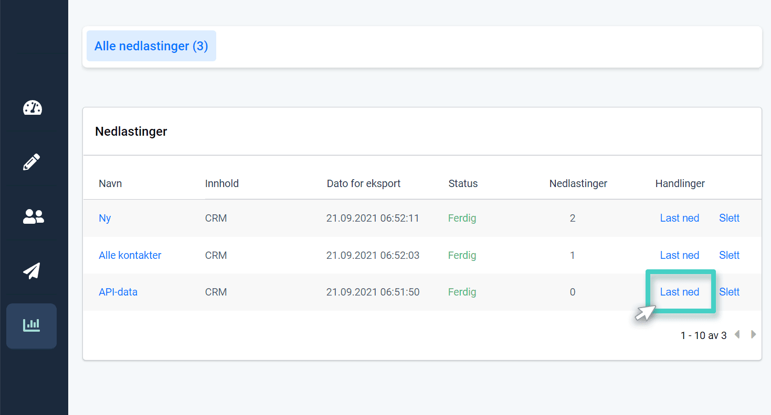Open the contacts people icon in sidebar
The image size is (771, 415).
(33, 216)
